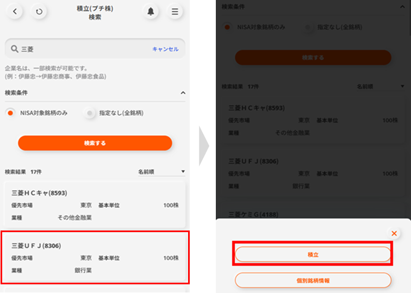The image size is (411, 293).
Task: Tap the 積立 button in the bottom sheet
Action: click(x=313, y=254)
